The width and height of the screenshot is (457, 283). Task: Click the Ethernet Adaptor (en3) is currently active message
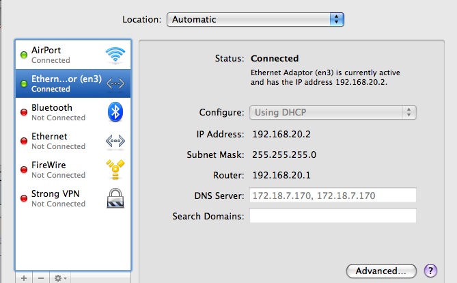pos(325,77)
